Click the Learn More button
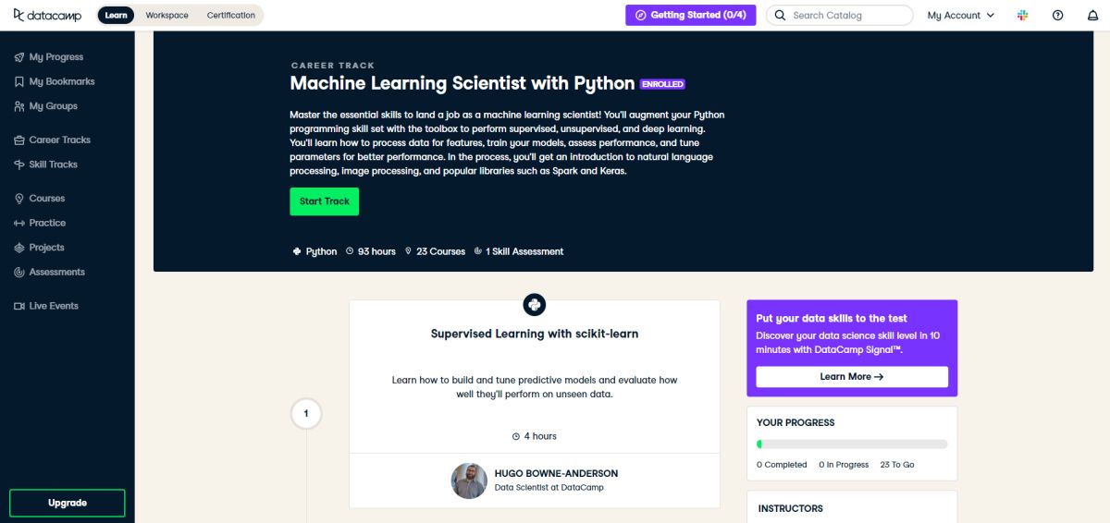This screenshot has height=523, width=1110. pos(852,377)
